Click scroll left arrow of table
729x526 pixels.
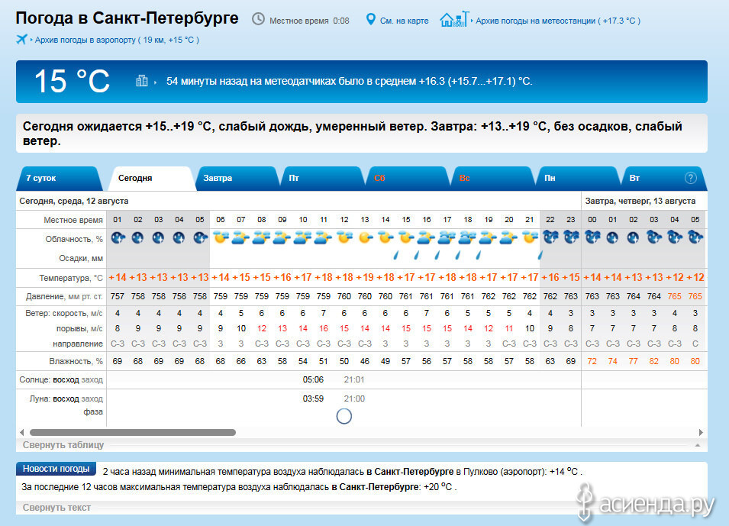tap(21, 433)
